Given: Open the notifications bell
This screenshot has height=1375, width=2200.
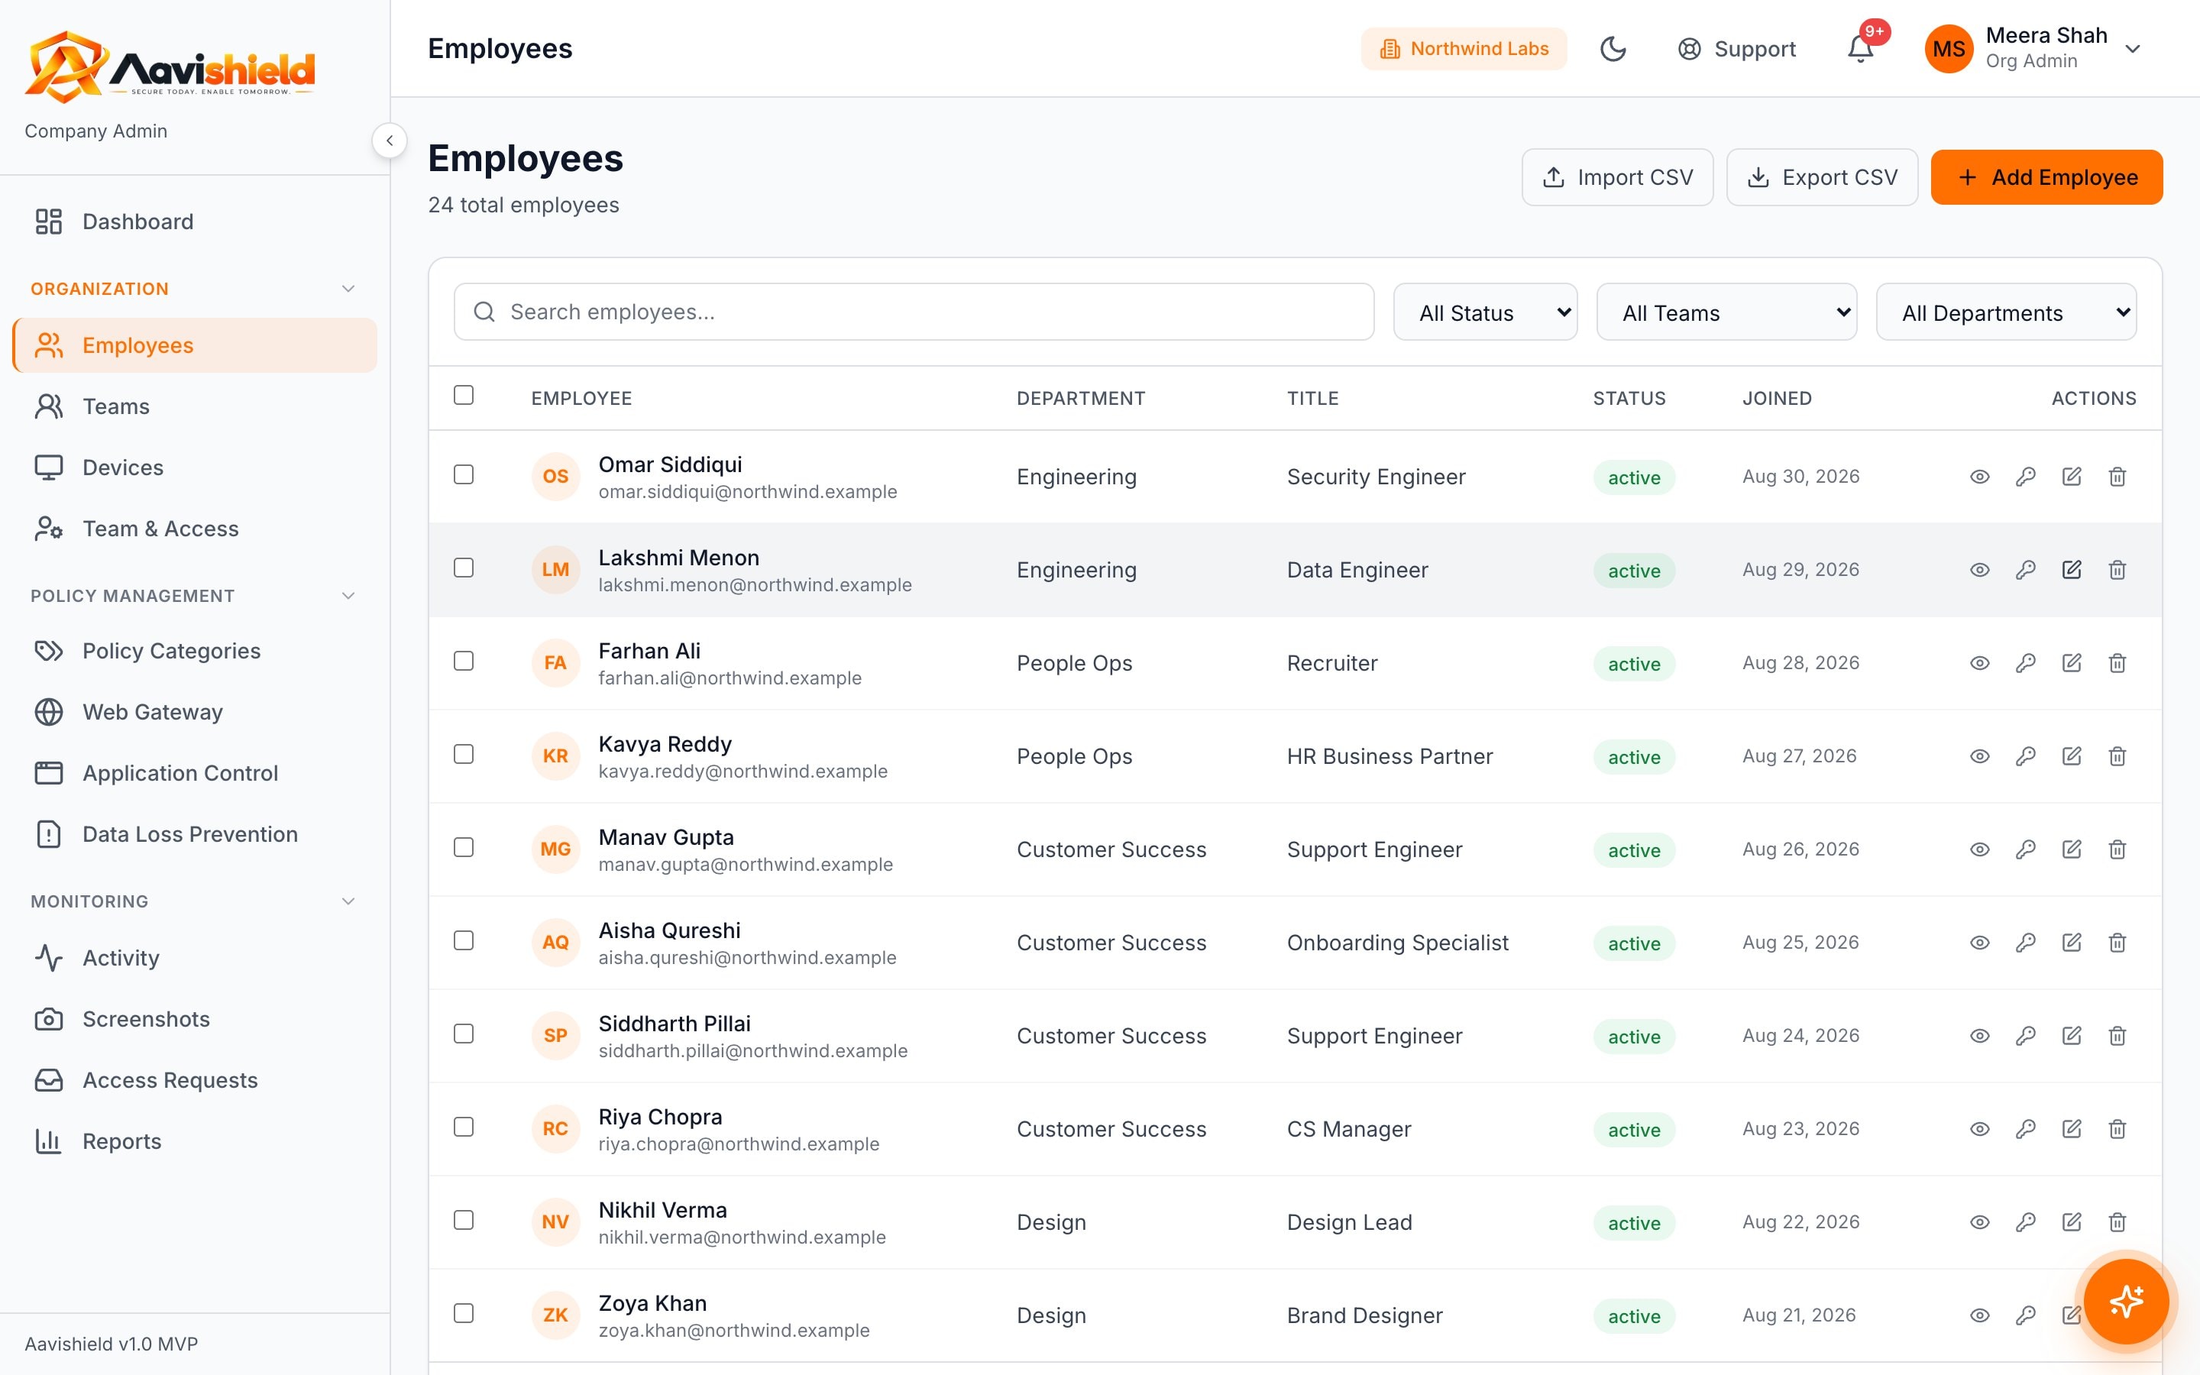Looking at the screenshot, I should [x=1860, y=49].
